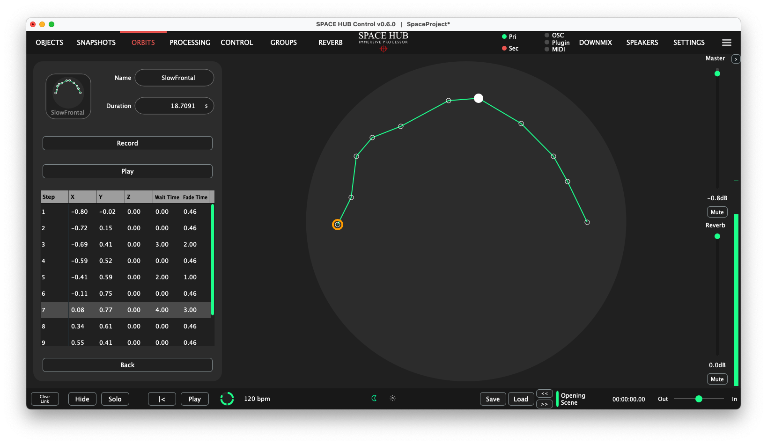Click the tempo sync circle icon near 120 bpm
This screenshot has height=444, width=767.
click(227, 399)
